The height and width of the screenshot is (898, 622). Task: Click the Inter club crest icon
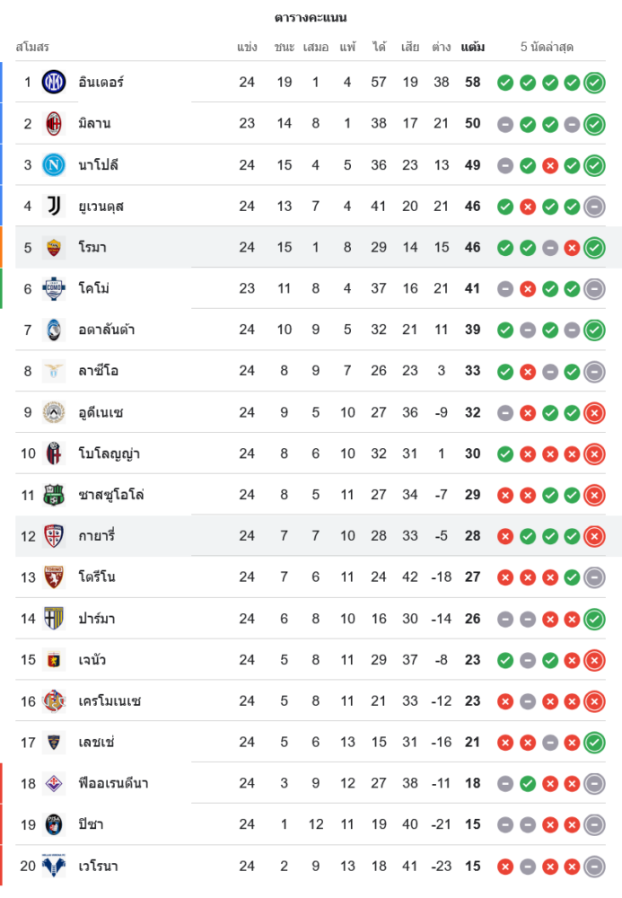pyautogui.click(x=54, y=83)
